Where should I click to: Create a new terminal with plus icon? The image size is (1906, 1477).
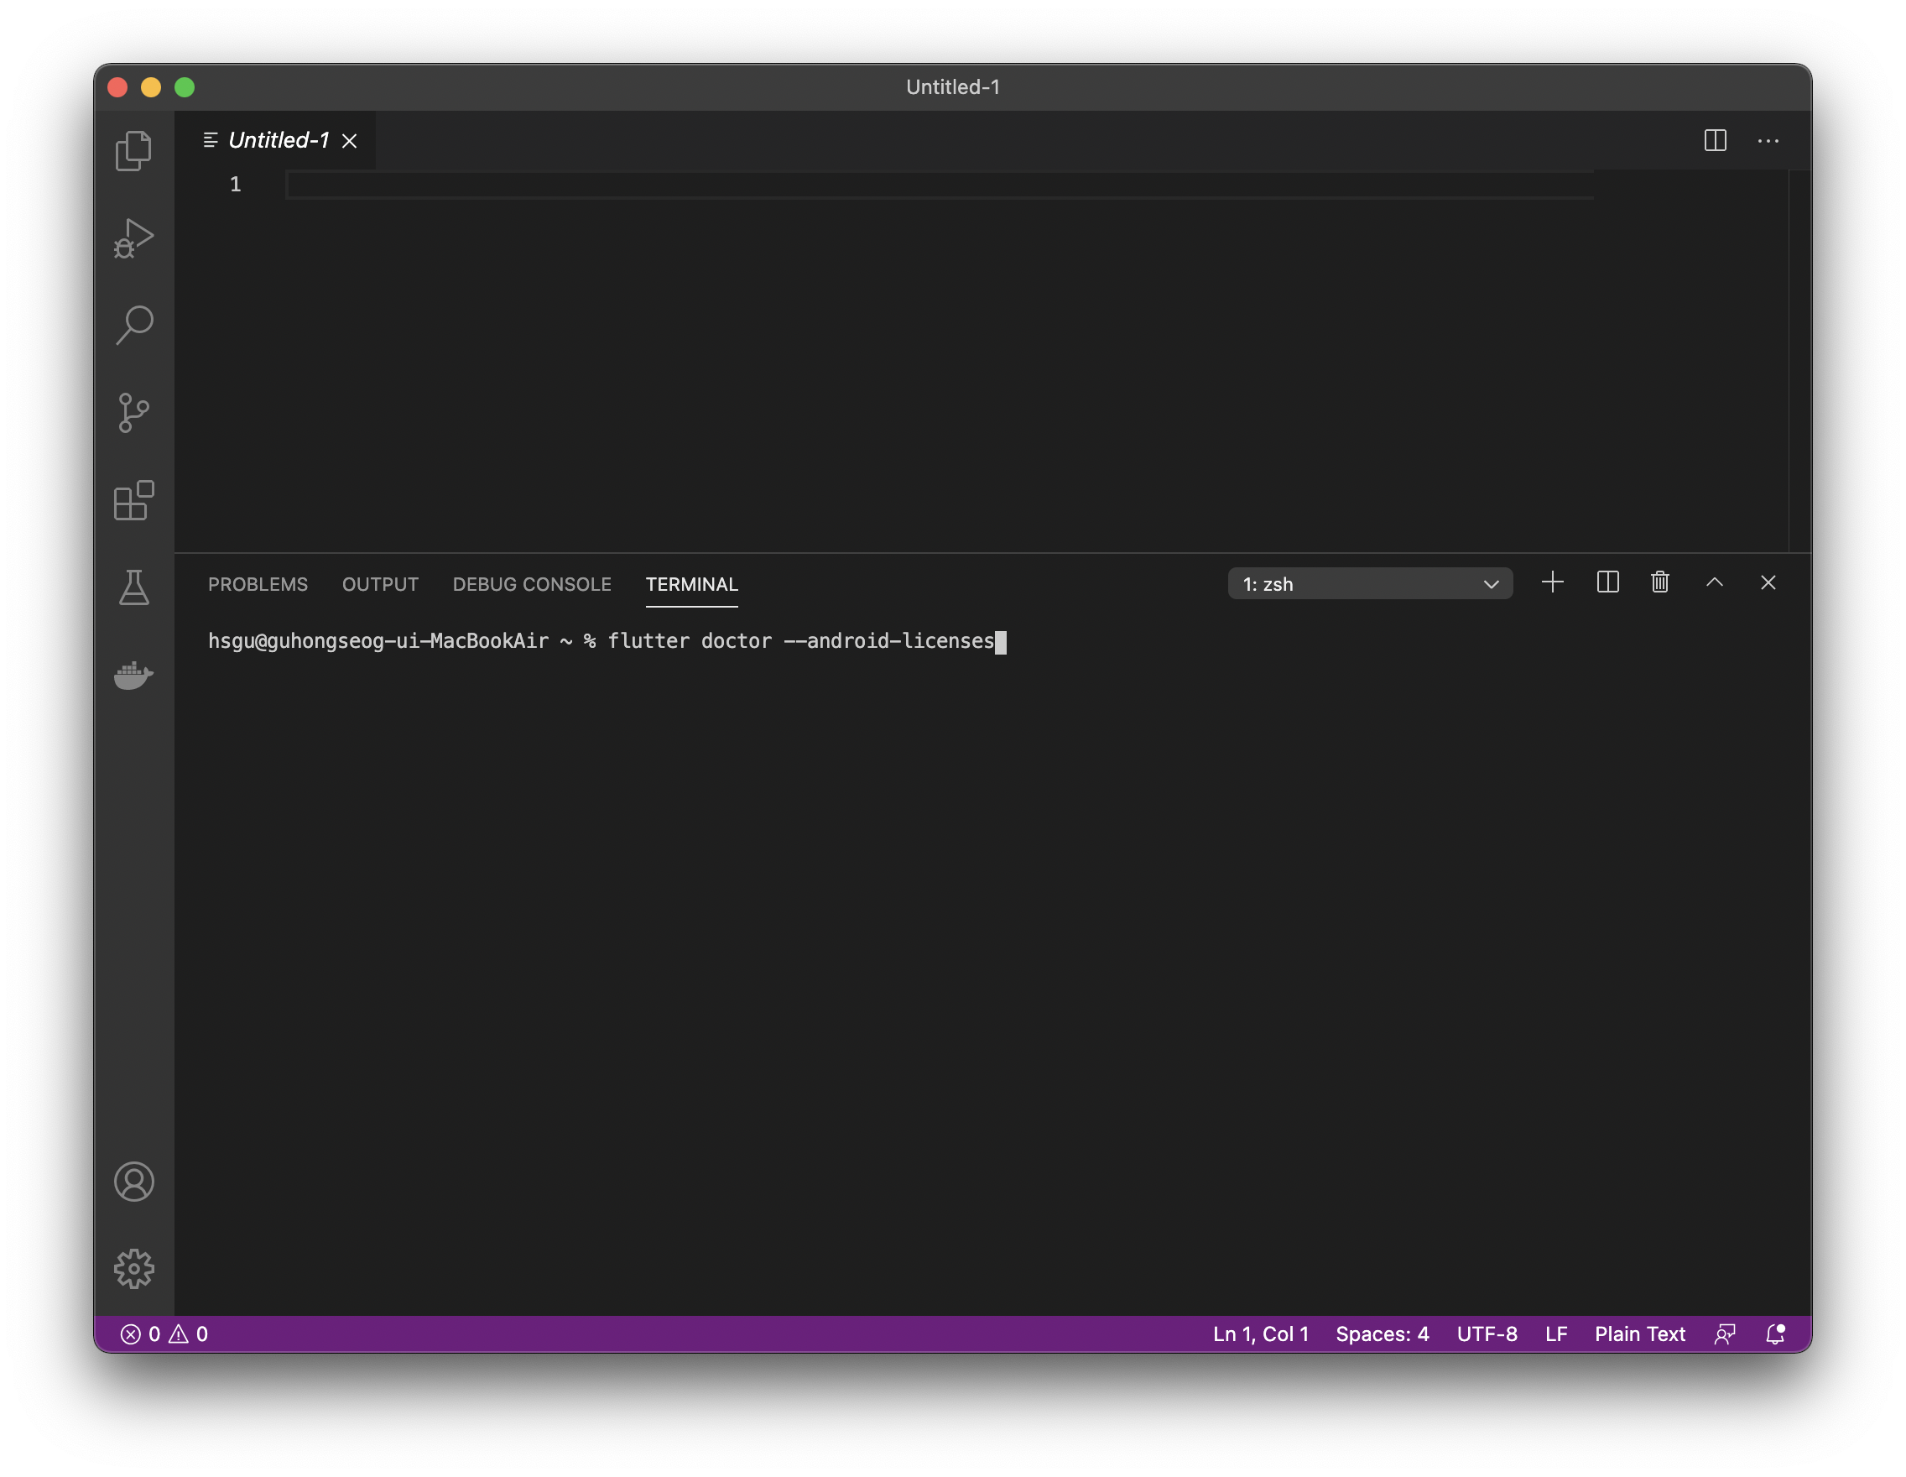[x=1553, y=582]
